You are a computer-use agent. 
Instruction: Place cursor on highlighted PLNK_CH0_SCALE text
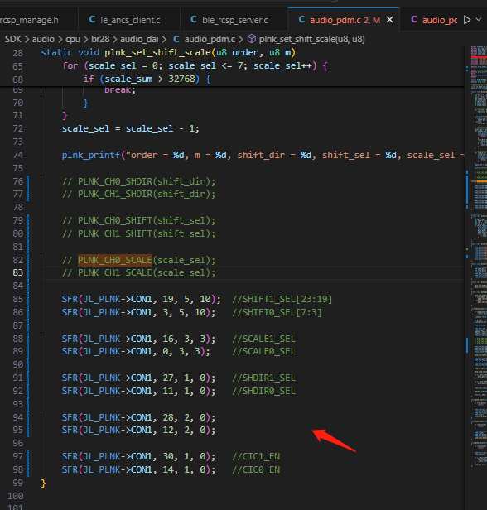point(115,260)
